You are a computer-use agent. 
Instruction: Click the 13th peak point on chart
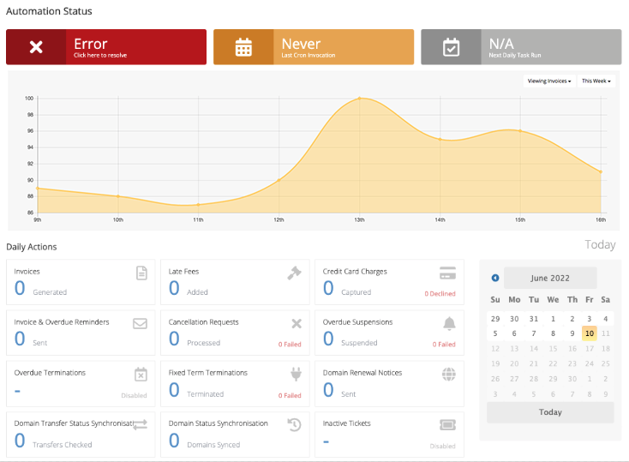click(x=359, y=98)
